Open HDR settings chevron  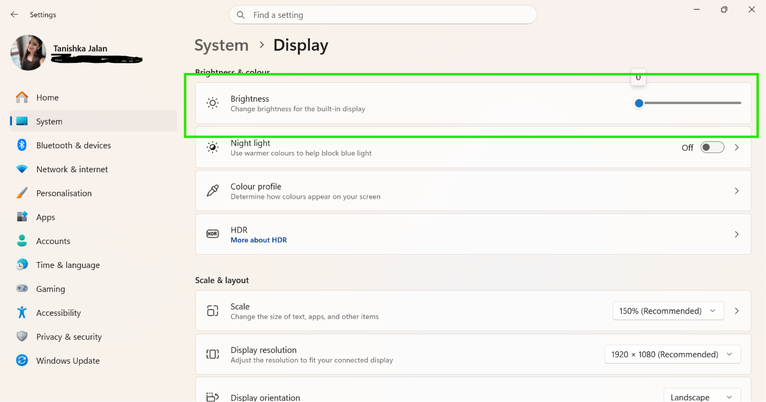[737, 234]
